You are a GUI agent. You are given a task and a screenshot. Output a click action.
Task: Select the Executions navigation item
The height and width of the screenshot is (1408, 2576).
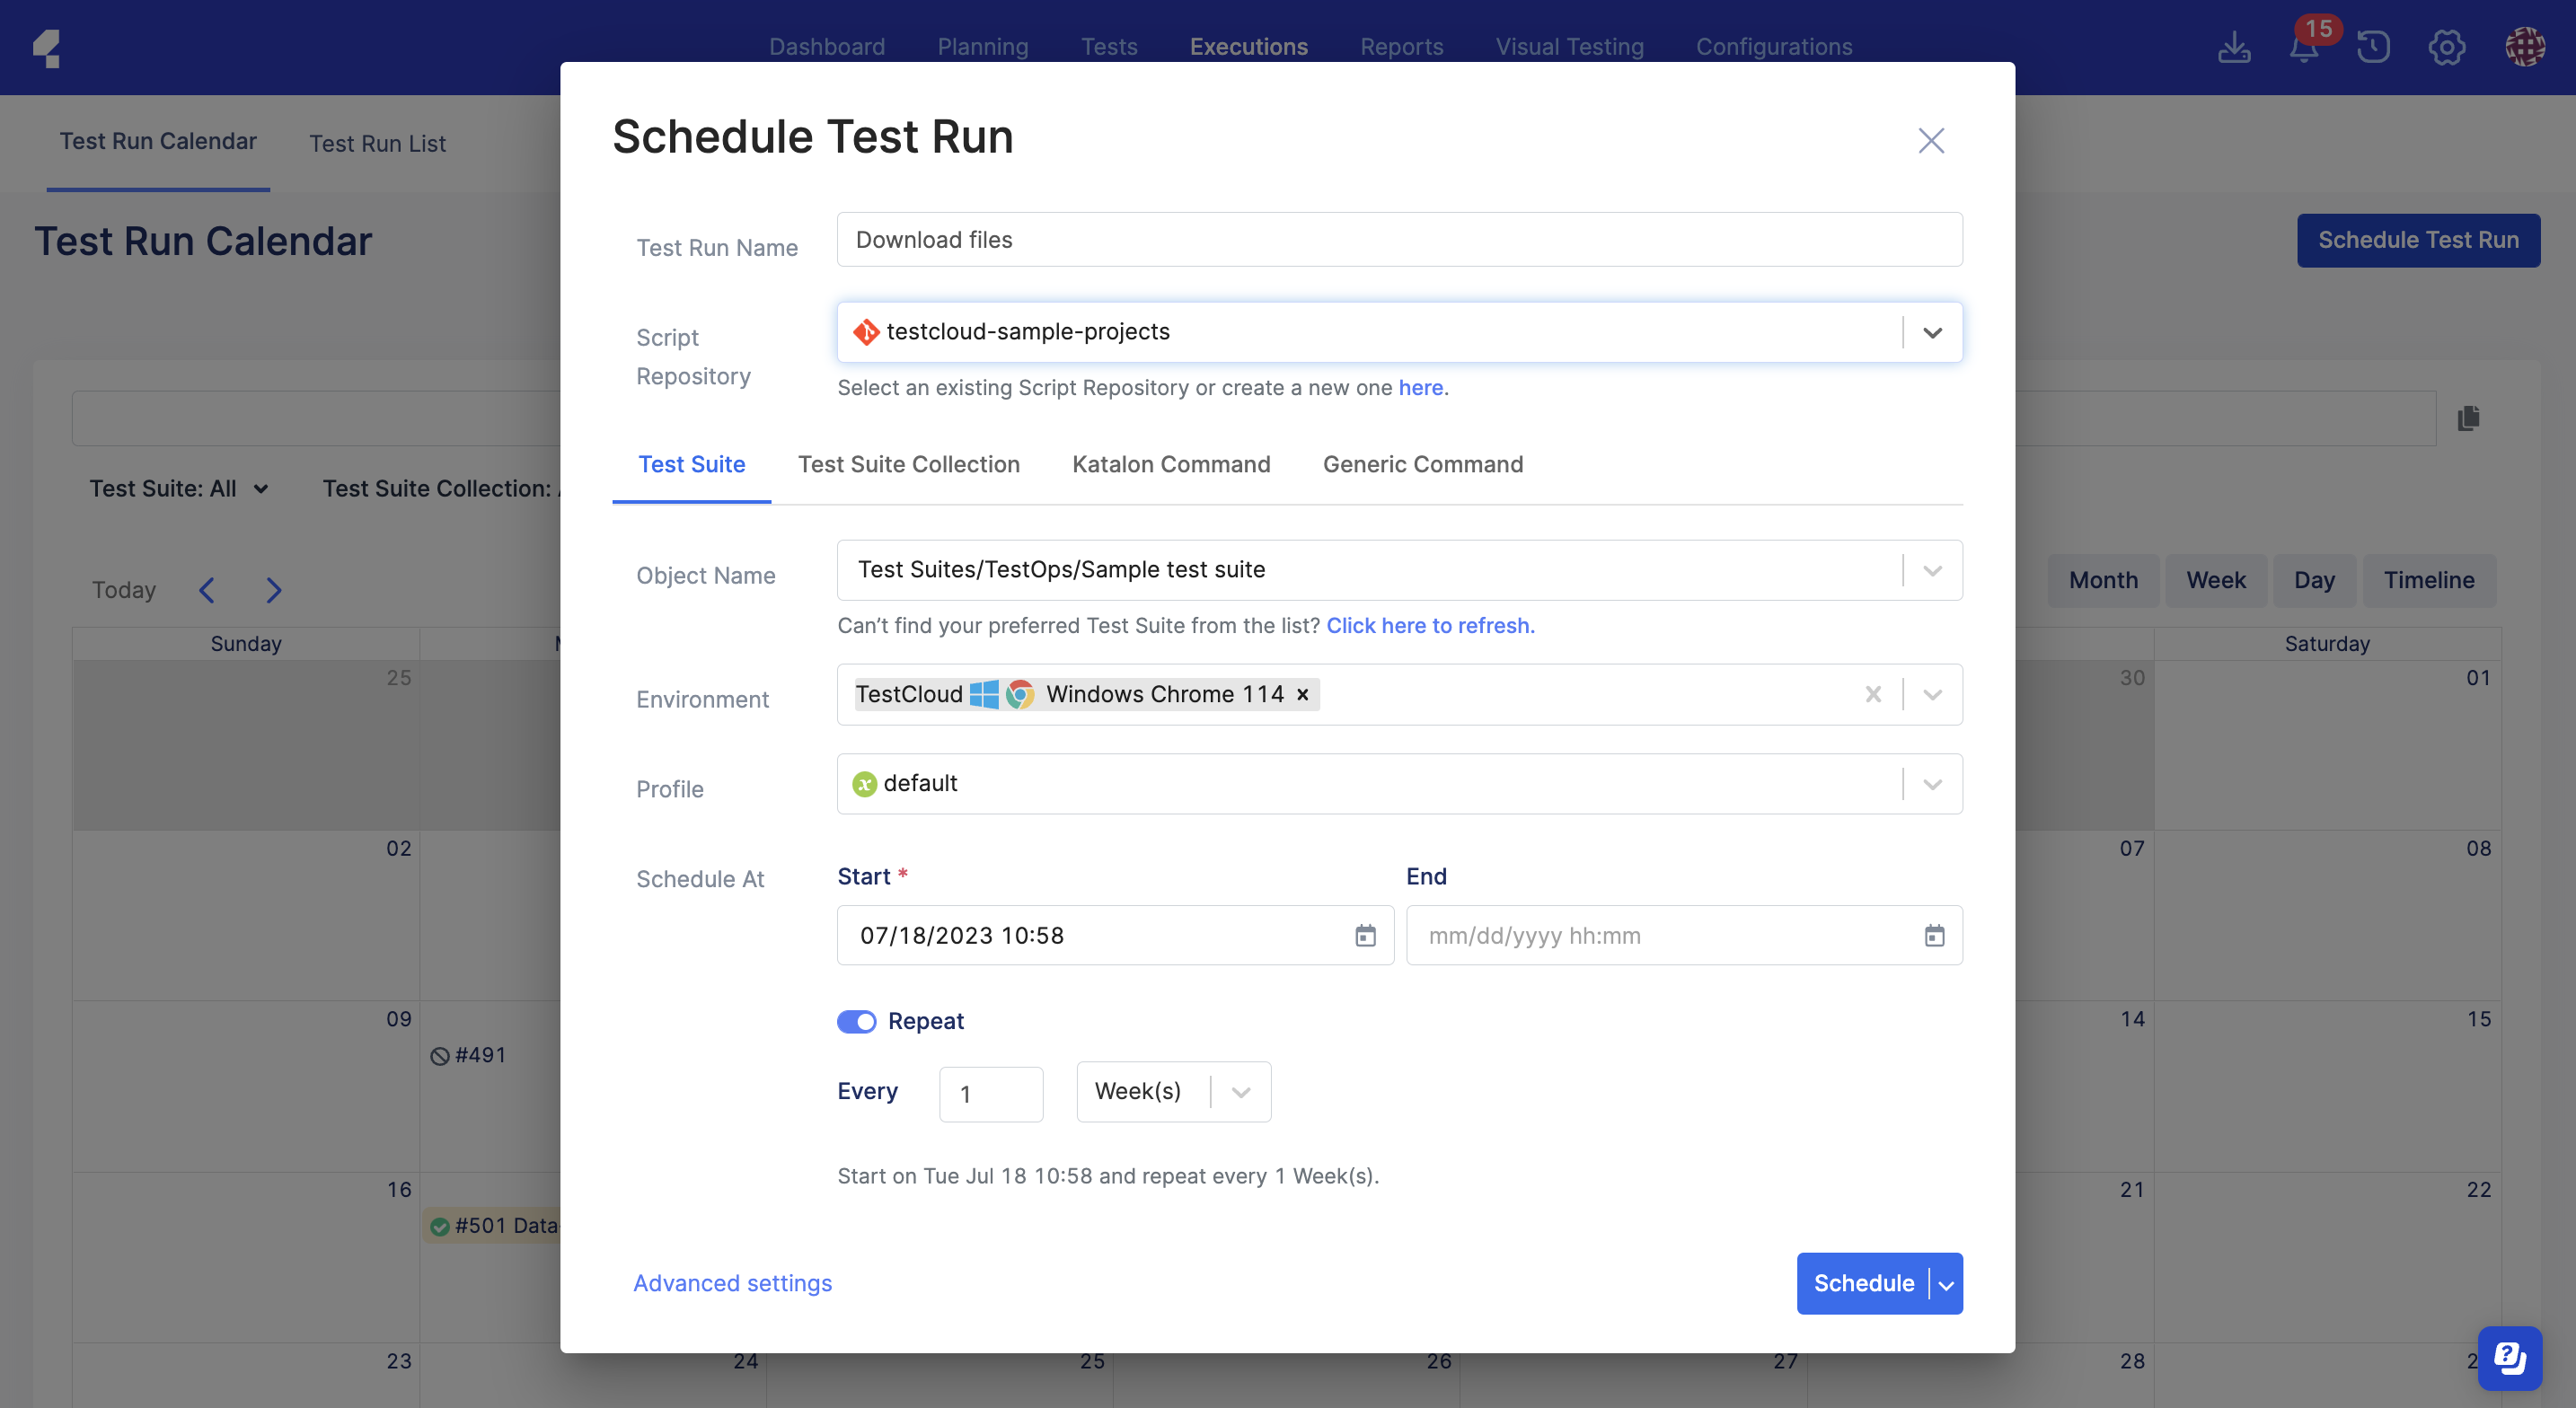point(1248,46)
